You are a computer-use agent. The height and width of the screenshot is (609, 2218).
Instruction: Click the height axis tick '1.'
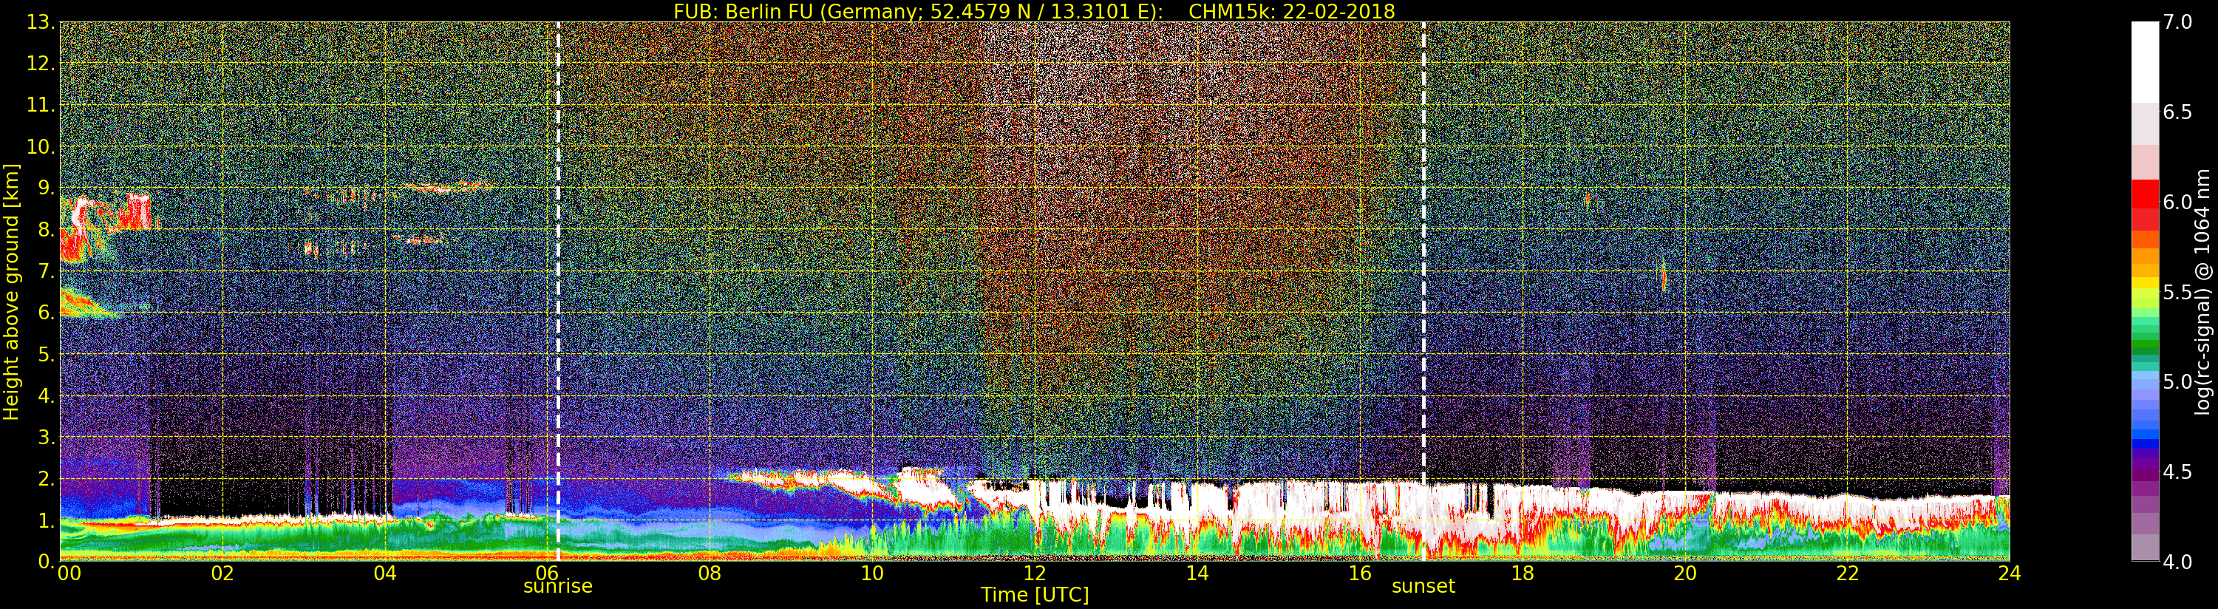pos(46,520)
